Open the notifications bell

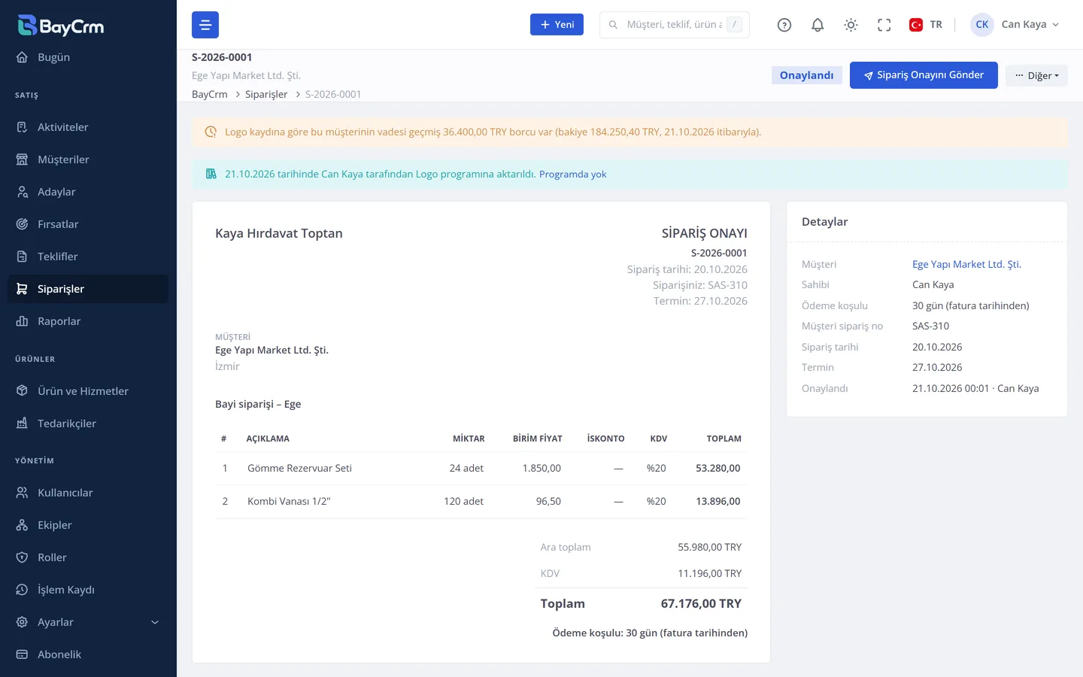[x=818, y=25]
